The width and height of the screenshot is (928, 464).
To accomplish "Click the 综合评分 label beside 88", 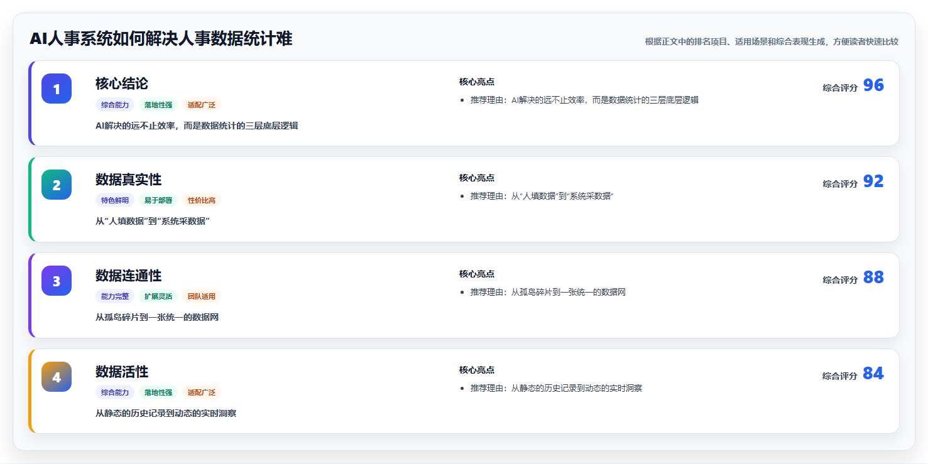I will click(x=840, y=280).
